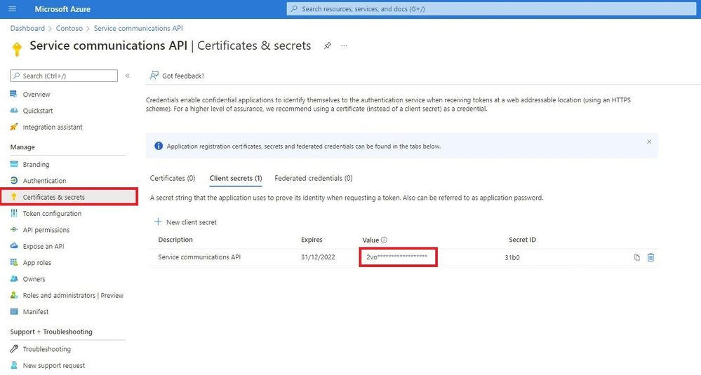Screen dimensions: 701x375
Task: Click the Expose an API cloud icon
Action: pyautogui.click(x=14, y=246)
